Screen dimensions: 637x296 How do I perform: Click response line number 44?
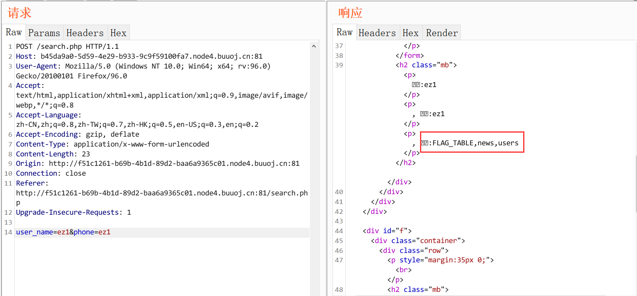pyautogui.click(x=339, y=231)
